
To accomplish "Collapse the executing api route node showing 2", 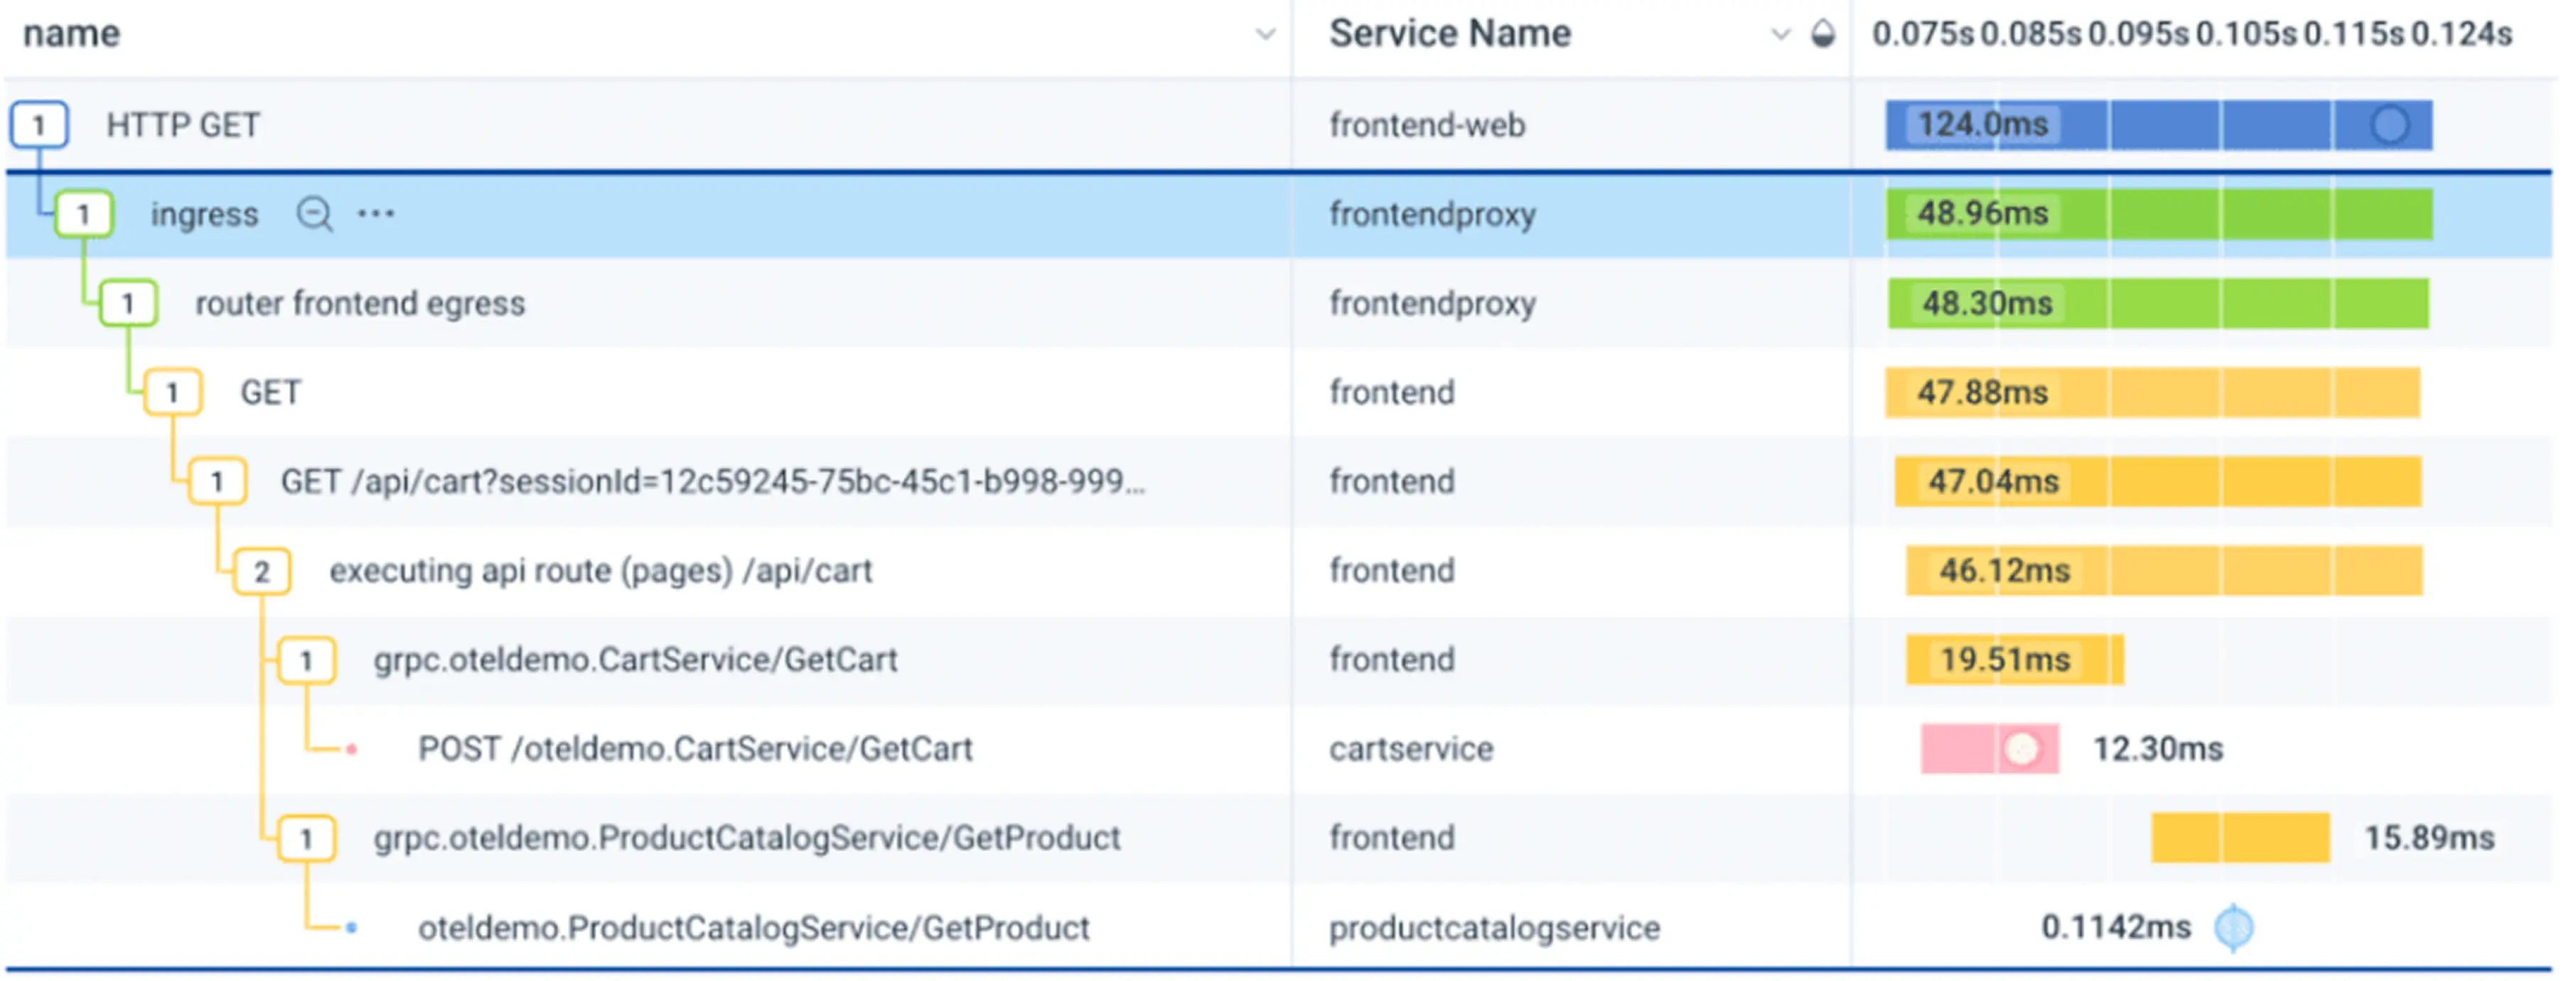I will (262, 571).
